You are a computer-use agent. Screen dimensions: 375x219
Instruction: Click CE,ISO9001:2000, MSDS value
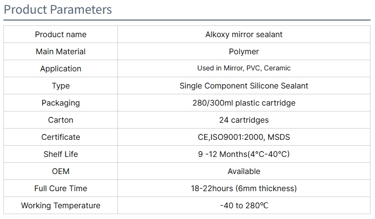pos(244,137)
